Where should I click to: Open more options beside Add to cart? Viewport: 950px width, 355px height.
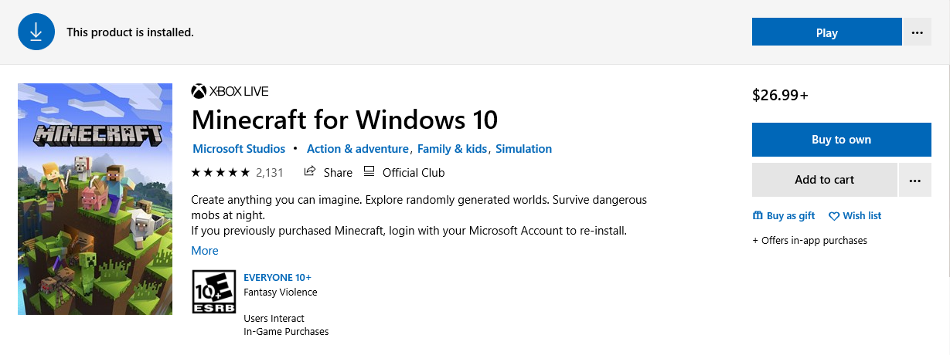[x=915, y=180]
